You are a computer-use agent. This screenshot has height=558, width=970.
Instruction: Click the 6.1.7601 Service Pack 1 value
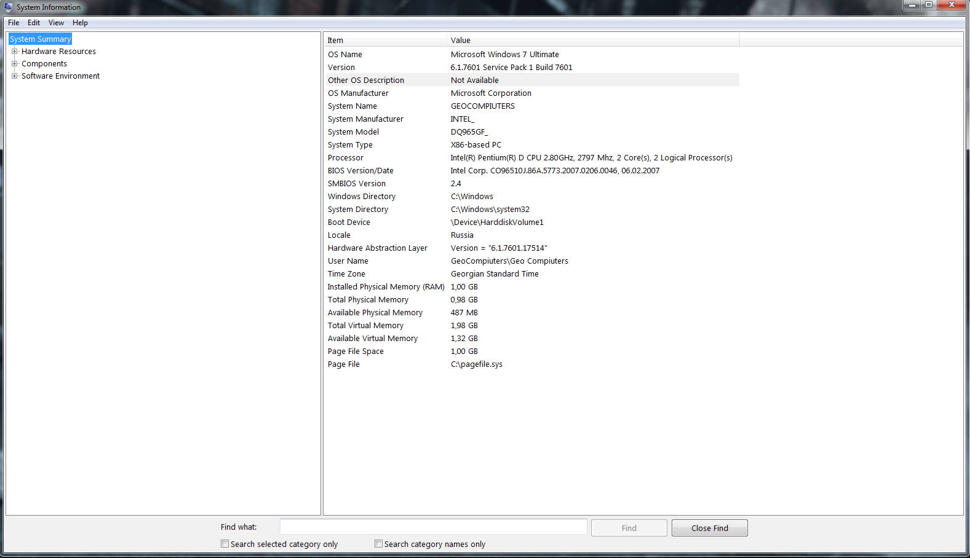pyautogui.click(x=511, y=68)
